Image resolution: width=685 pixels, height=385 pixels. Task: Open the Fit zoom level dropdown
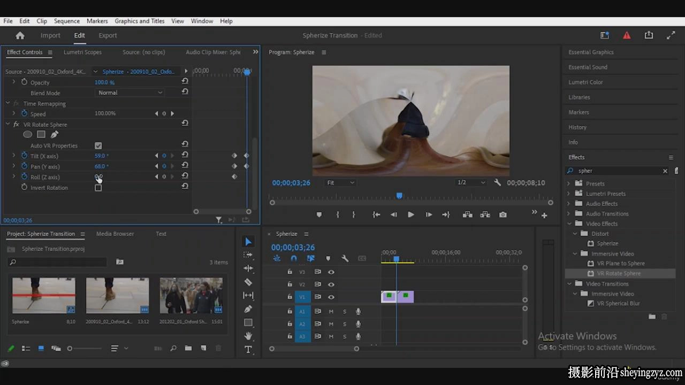[x=340, y=182]
